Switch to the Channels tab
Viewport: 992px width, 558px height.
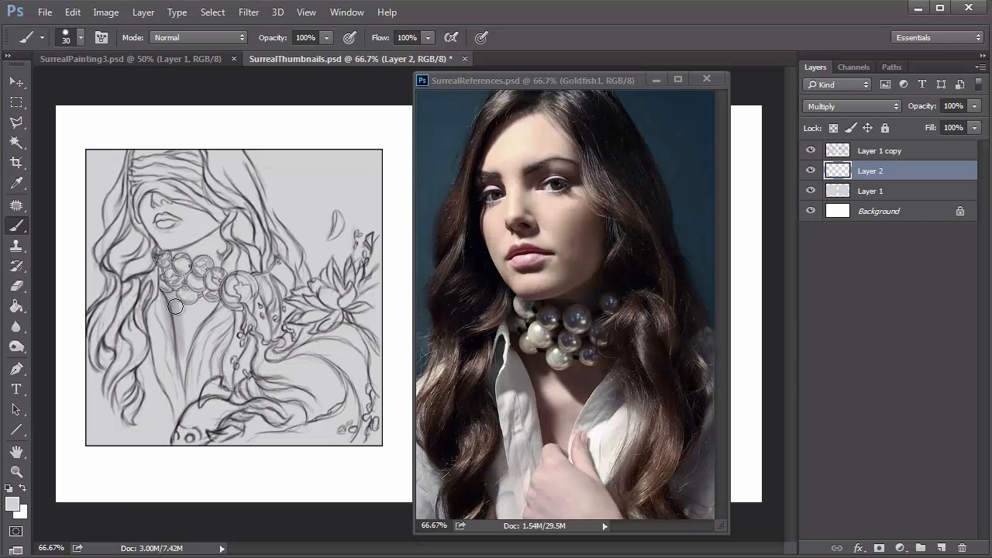[x=853, y=67]
